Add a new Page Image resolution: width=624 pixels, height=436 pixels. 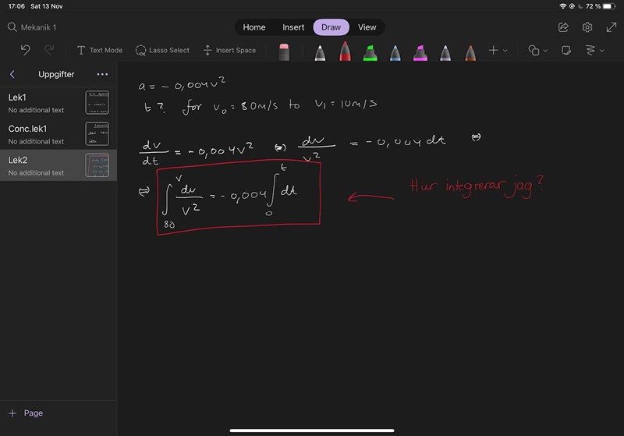coord(27,413)
